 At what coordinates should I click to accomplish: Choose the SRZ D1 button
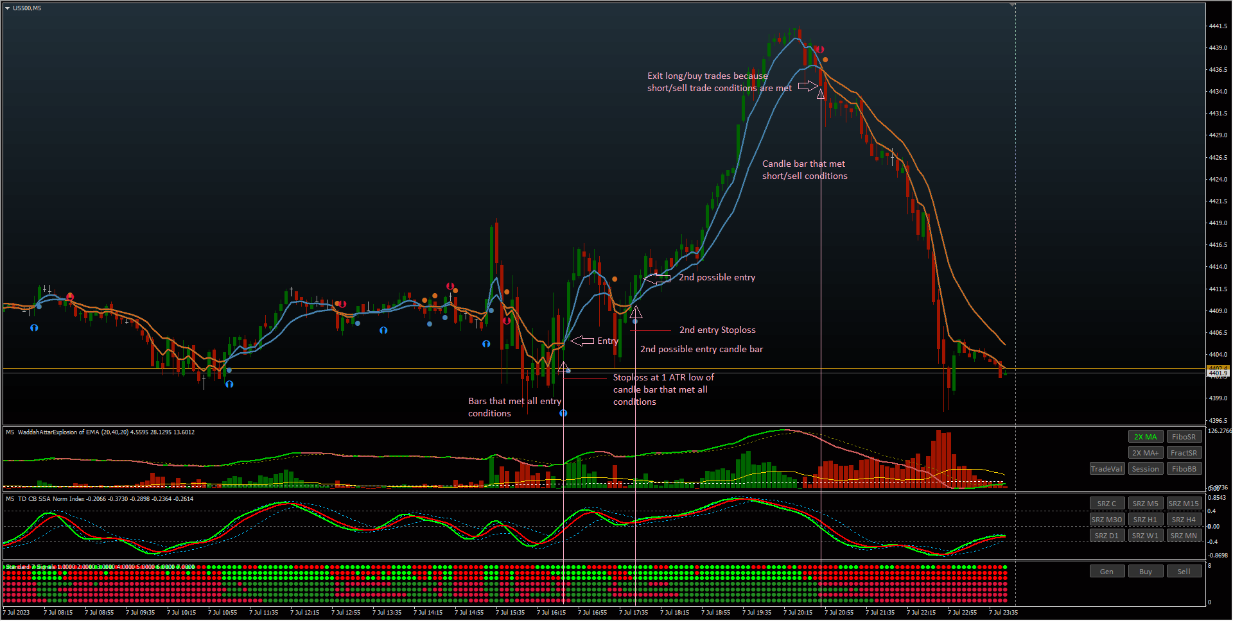[1107, 536]
